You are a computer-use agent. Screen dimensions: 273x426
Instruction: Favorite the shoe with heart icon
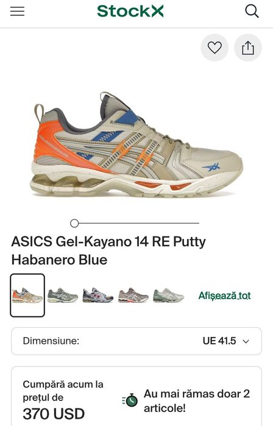click(x=214, y=48)
